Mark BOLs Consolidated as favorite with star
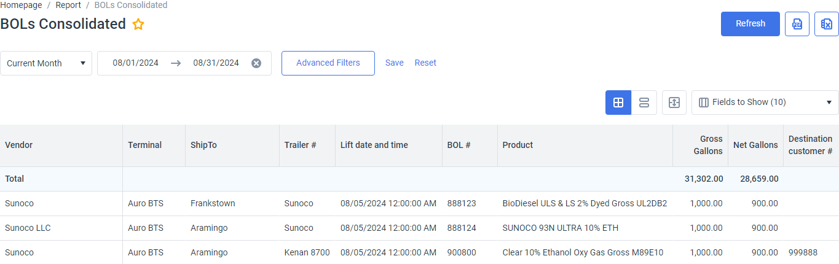Screen dimensions: 839x264 [138, 25]
